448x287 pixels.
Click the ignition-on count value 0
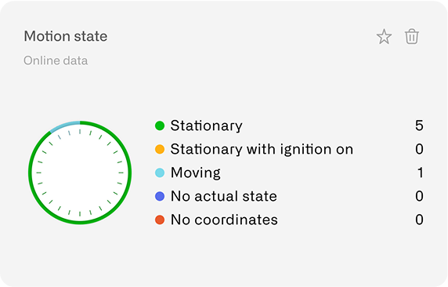[x=419, y=149]
